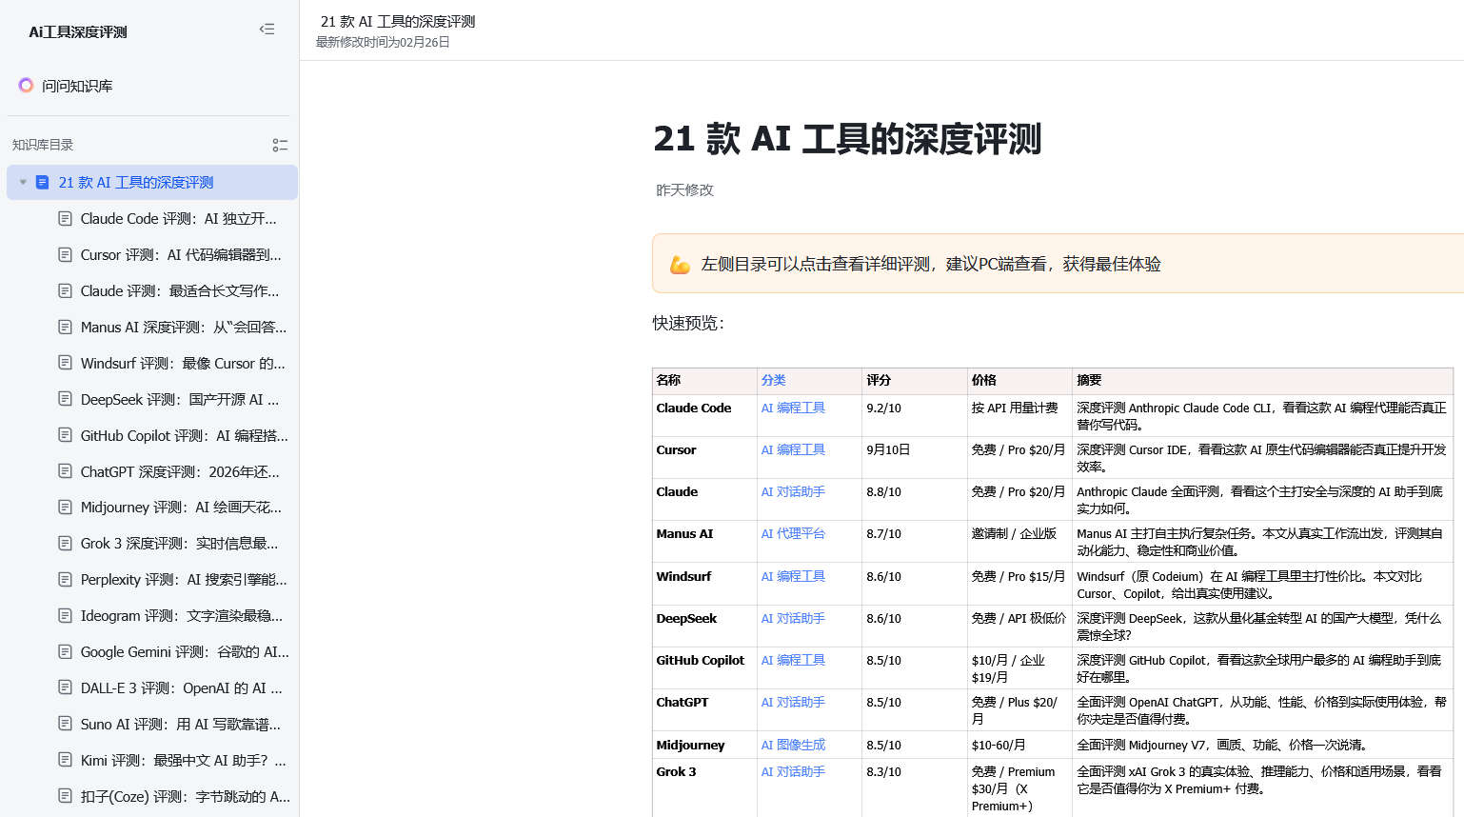Click AI 代理平台 link in Manus AI row
The image size is (1464, 817).
(793, 534)
